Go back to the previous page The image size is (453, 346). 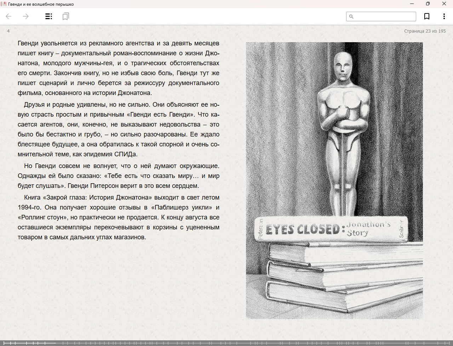click(9, 16)
